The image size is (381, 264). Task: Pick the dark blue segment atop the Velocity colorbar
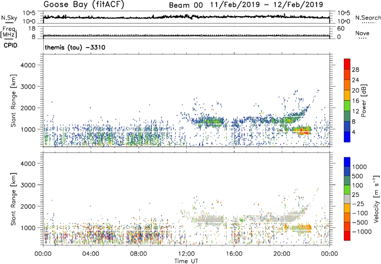(x=347, y=162)
